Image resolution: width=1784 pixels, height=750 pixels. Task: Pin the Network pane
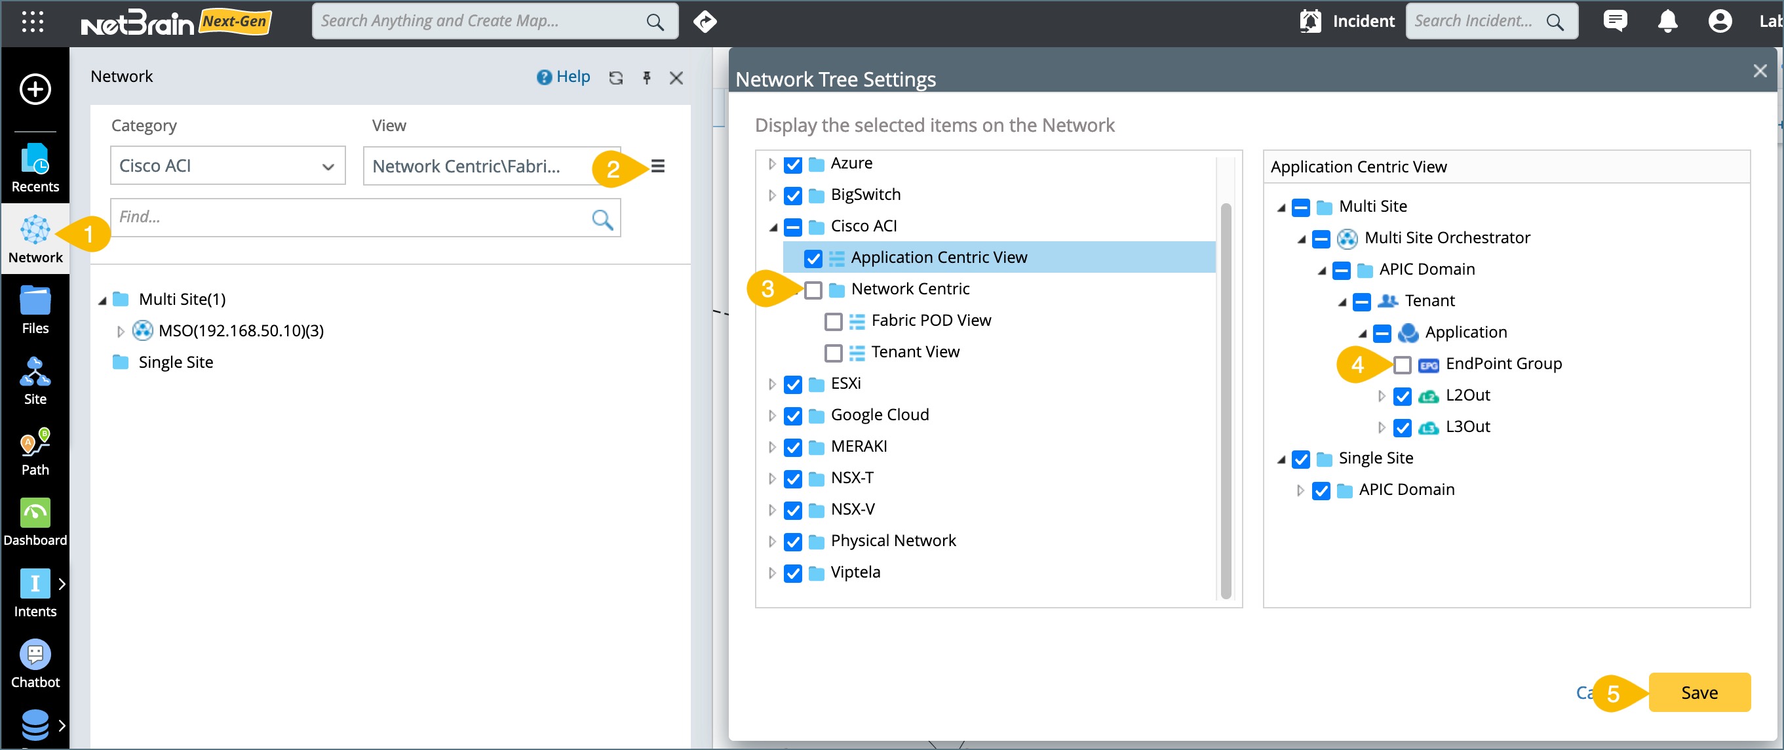[x=646, y=77]
